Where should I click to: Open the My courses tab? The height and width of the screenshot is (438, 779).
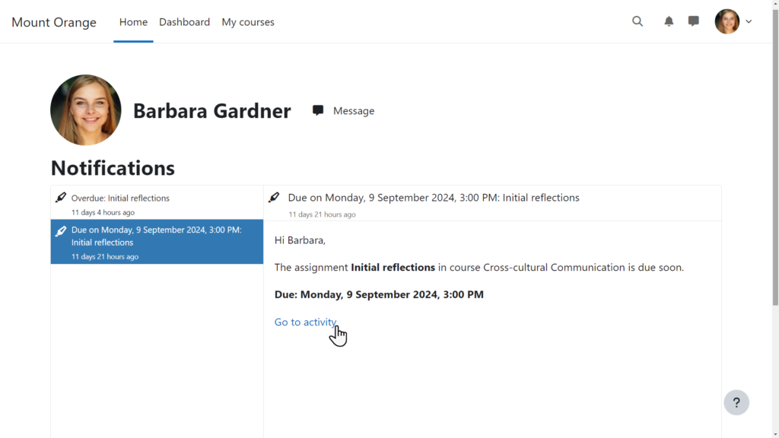coord(248,21)
